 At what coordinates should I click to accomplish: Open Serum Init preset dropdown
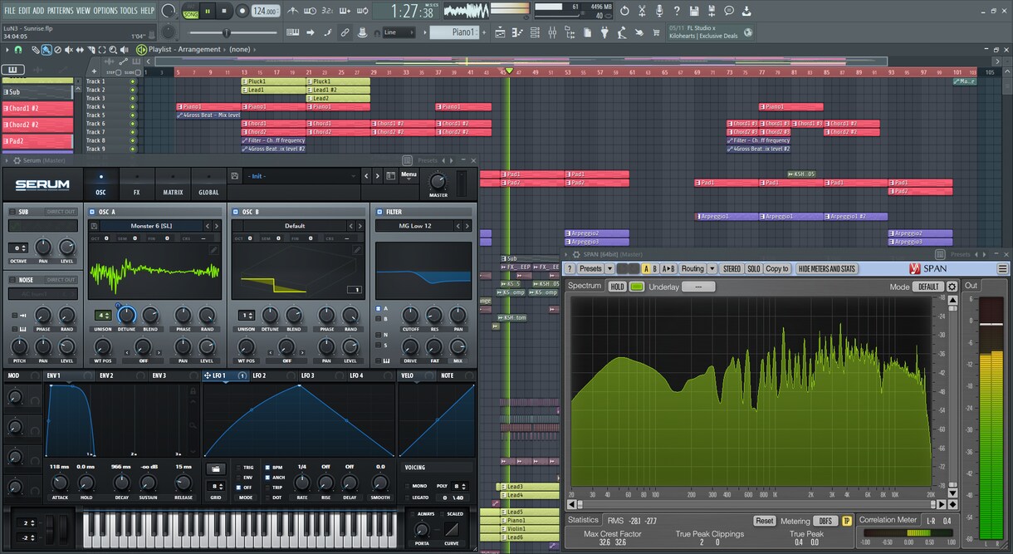pyautogui.click(x=301, y=176)
